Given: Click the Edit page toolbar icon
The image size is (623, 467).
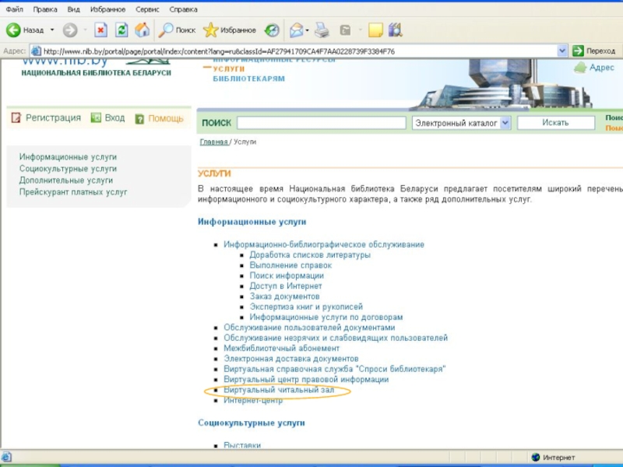Looking at the screenshot, I should point(345,30).
